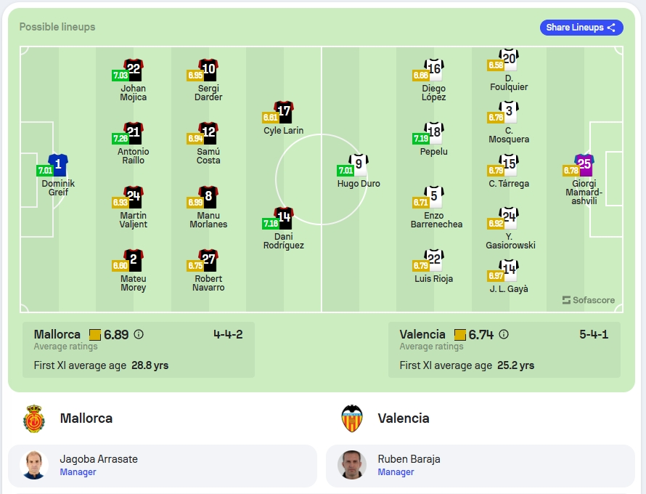Click Ruben Baraja's profile photo
This screenshot has width=646, height=494.
click(352, 465)
